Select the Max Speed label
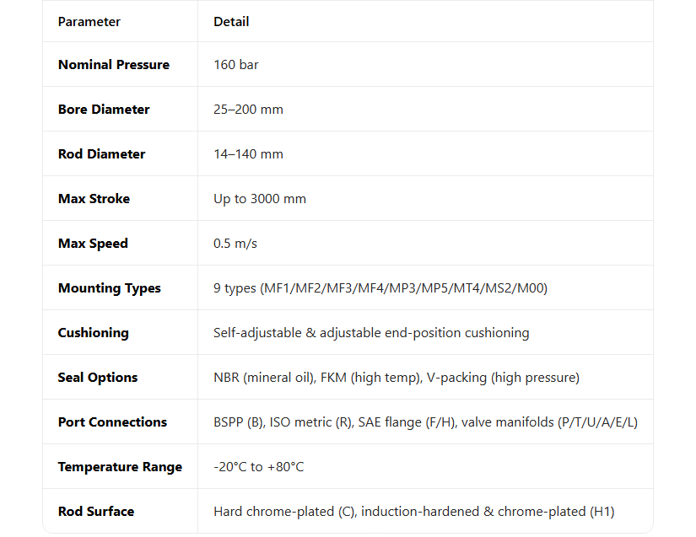Viewport: 696px width, 537px height. [x=93, y=244]
